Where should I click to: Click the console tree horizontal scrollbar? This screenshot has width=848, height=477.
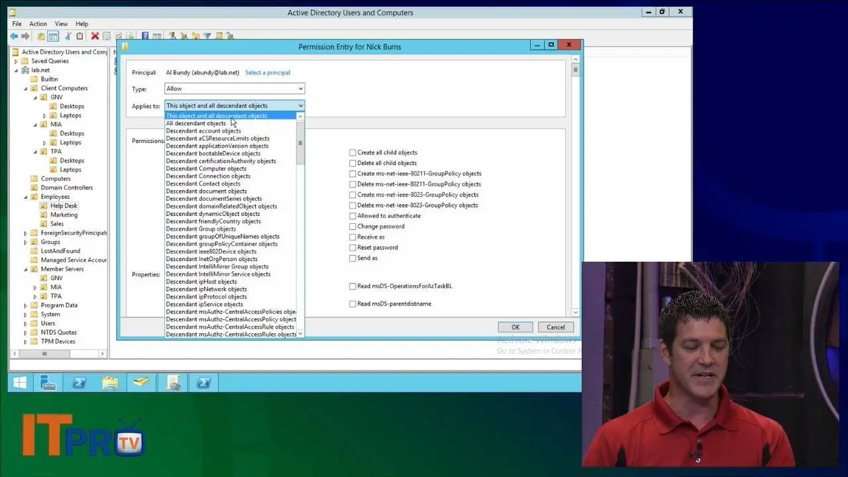tap(60, 354)
